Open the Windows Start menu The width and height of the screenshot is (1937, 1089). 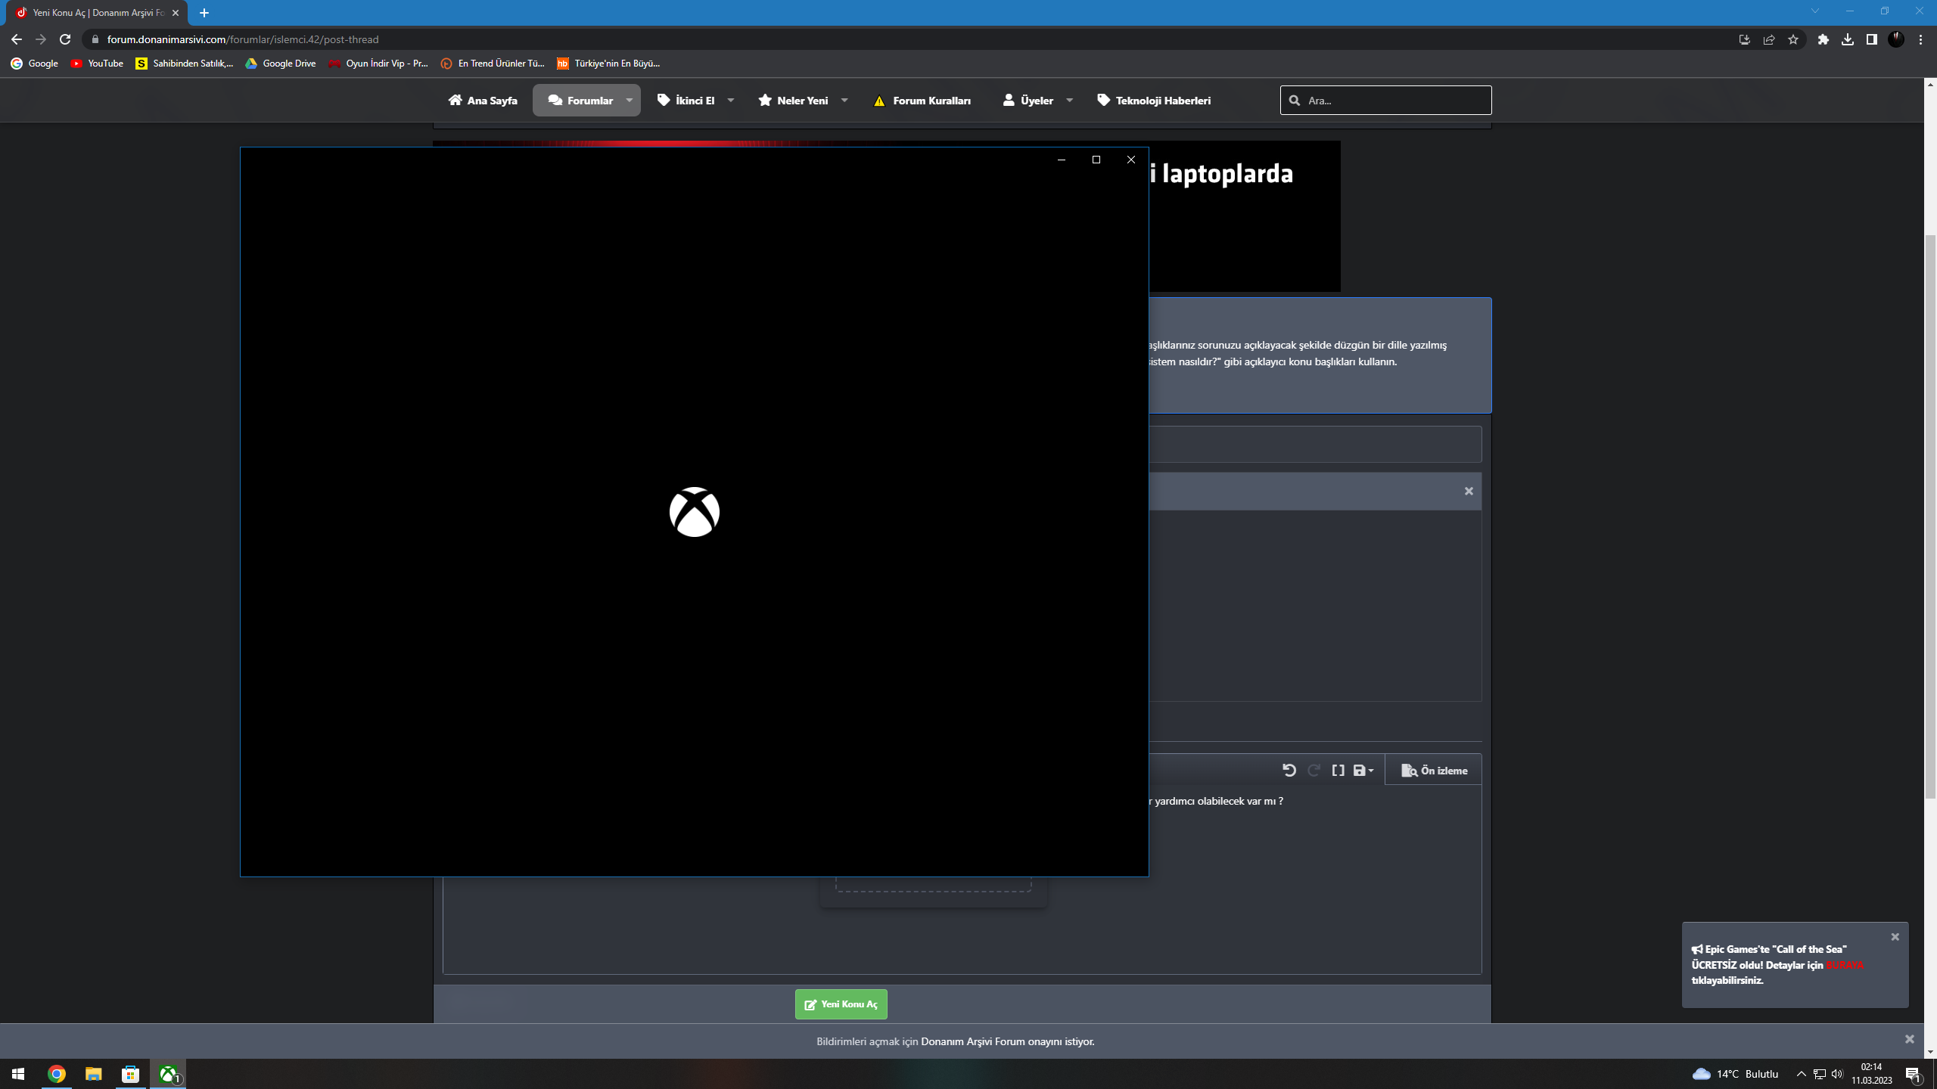pos(18,1074)
